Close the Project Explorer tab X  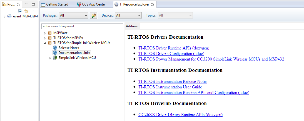(x=19, y=4)
